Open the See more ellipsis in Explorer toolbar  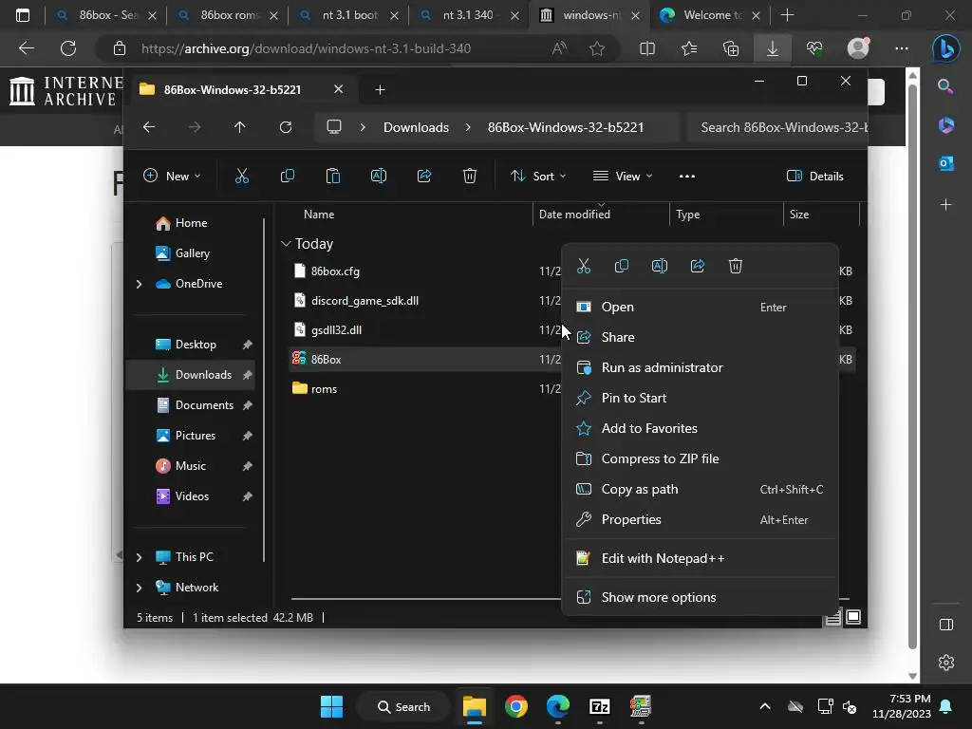click(x=687, y=176)
